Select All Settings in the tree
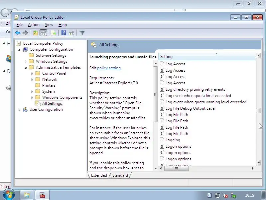This screenshot has width=266, height=200. (52, 103)
